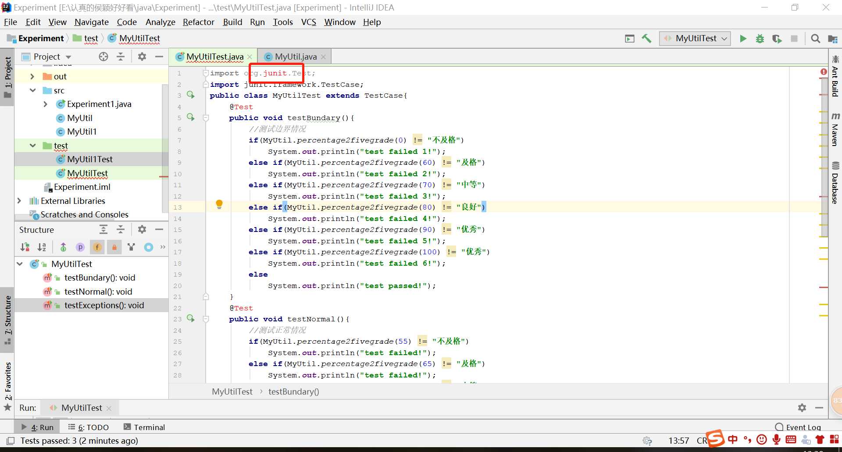Viewport: 842px width, 452px height.
Task: Toggle show properties P filter
Action: point(80,247)
